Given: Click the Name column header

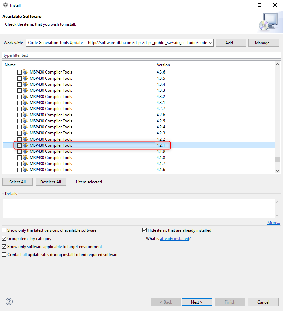Looking at the screenshot, I should point(10,65).
